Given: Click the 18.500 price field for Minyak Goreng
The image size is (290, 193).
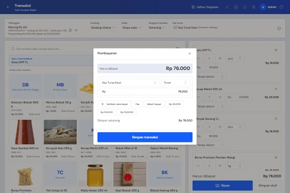Looking at the screenshot, I should pyautogui.click(x=207, y=136).
